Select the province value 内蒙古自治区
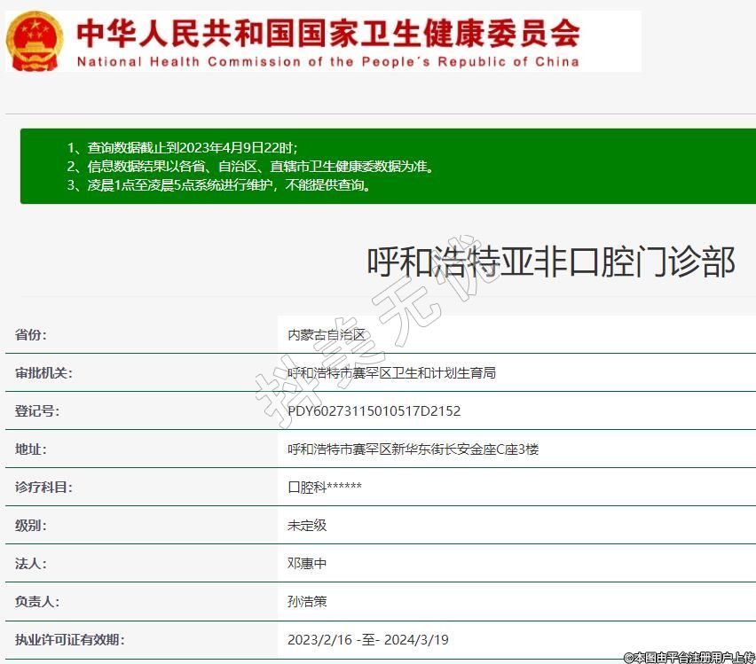756x664 pixels. [x=327, y=335]
